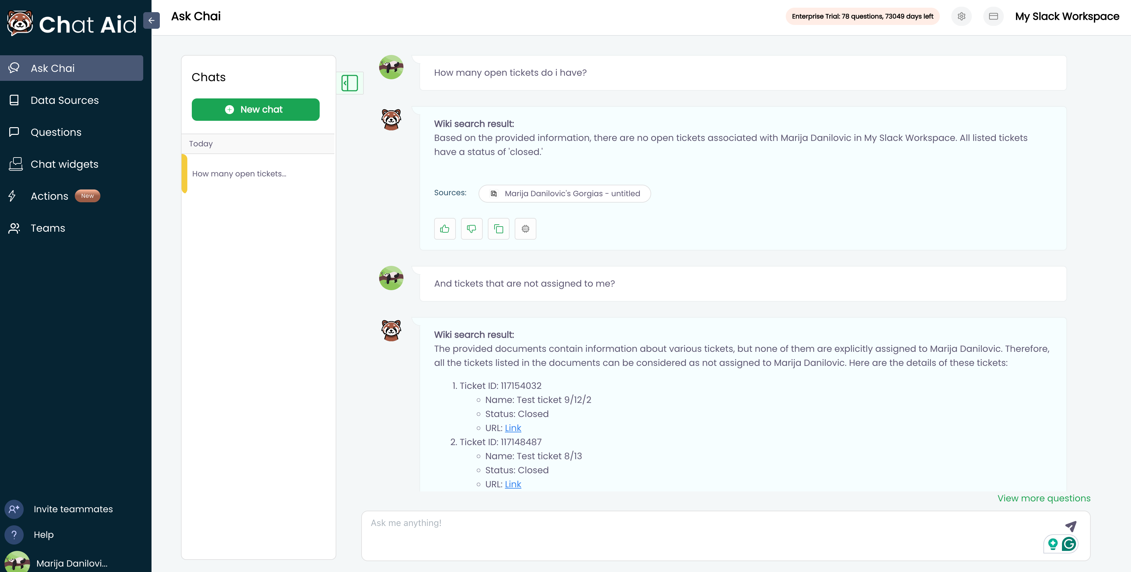The height and width of the screenshot is (572, 1131).
Task: Send message with paper plane icon
Action: (1071, 526)
